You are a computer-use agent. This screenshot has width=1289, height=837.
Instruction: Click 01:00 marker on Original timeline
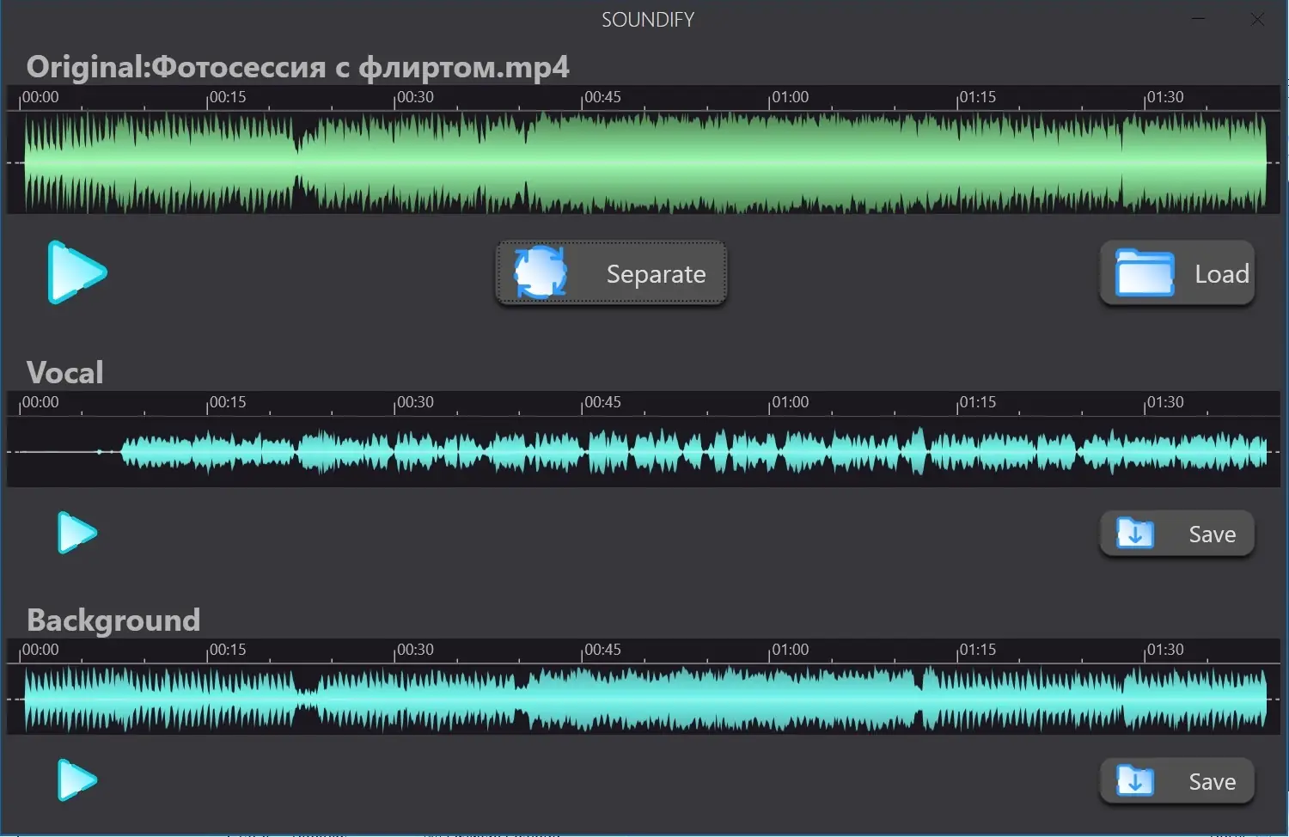point(790,97)
